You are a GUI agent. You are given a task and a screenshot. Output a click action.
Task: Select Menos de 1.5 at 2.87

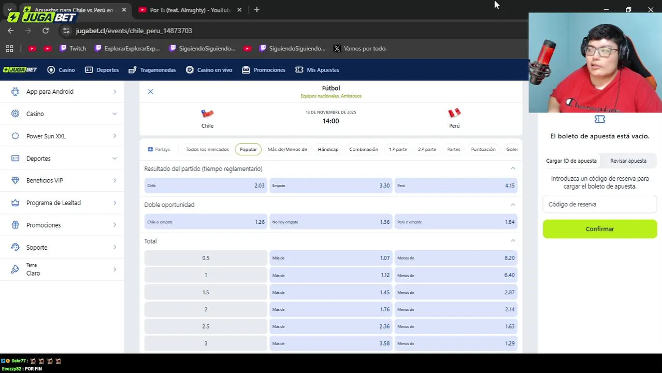[456, 292]
